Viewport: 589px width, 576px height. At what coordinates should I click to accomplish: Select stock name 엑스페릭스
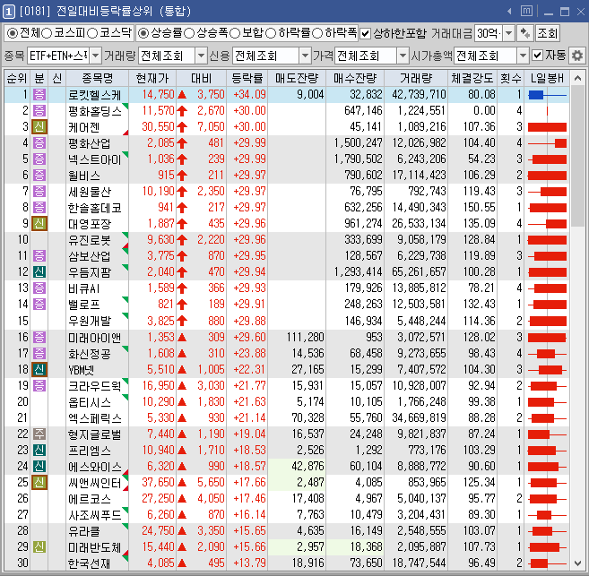(x=95, y=417)
